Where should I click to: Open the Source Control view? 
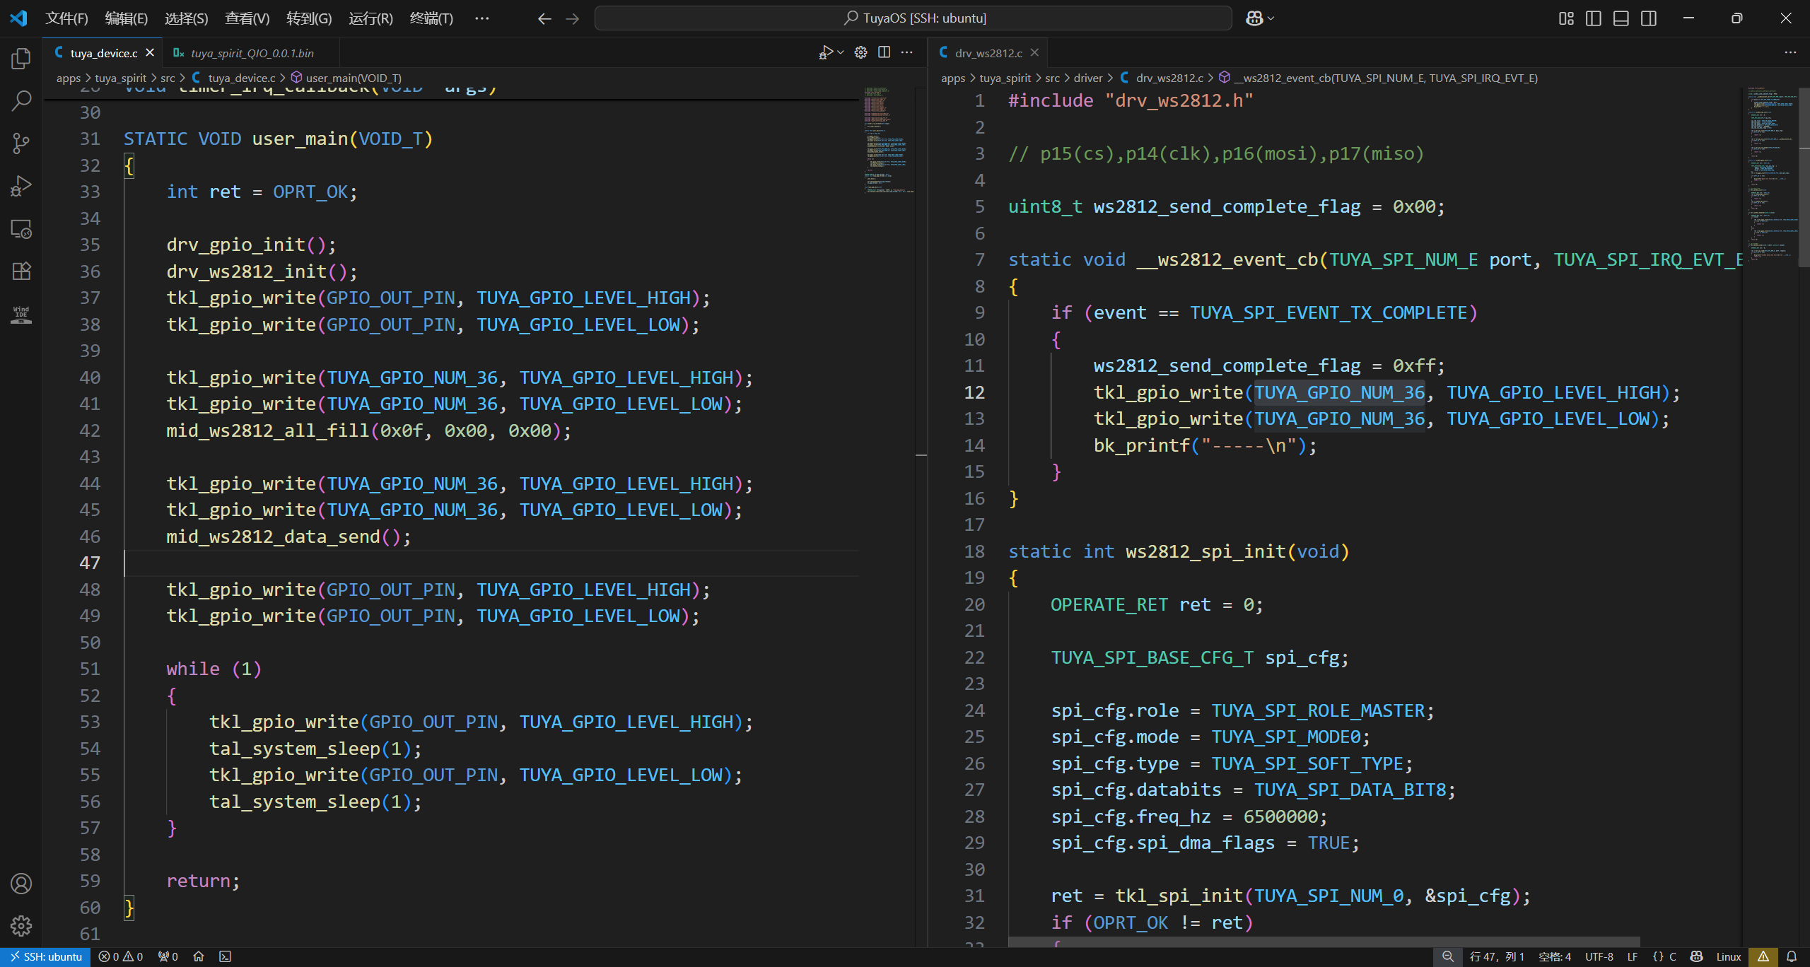[x=21, y=143]
